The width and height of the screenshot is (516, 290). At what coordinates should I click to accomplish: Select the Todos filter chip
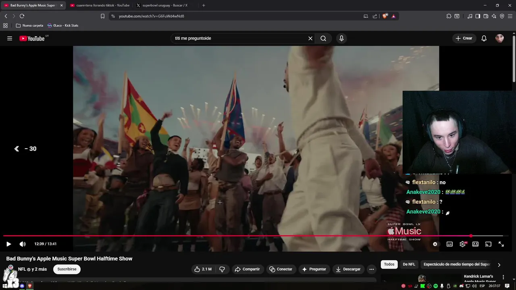389,264
